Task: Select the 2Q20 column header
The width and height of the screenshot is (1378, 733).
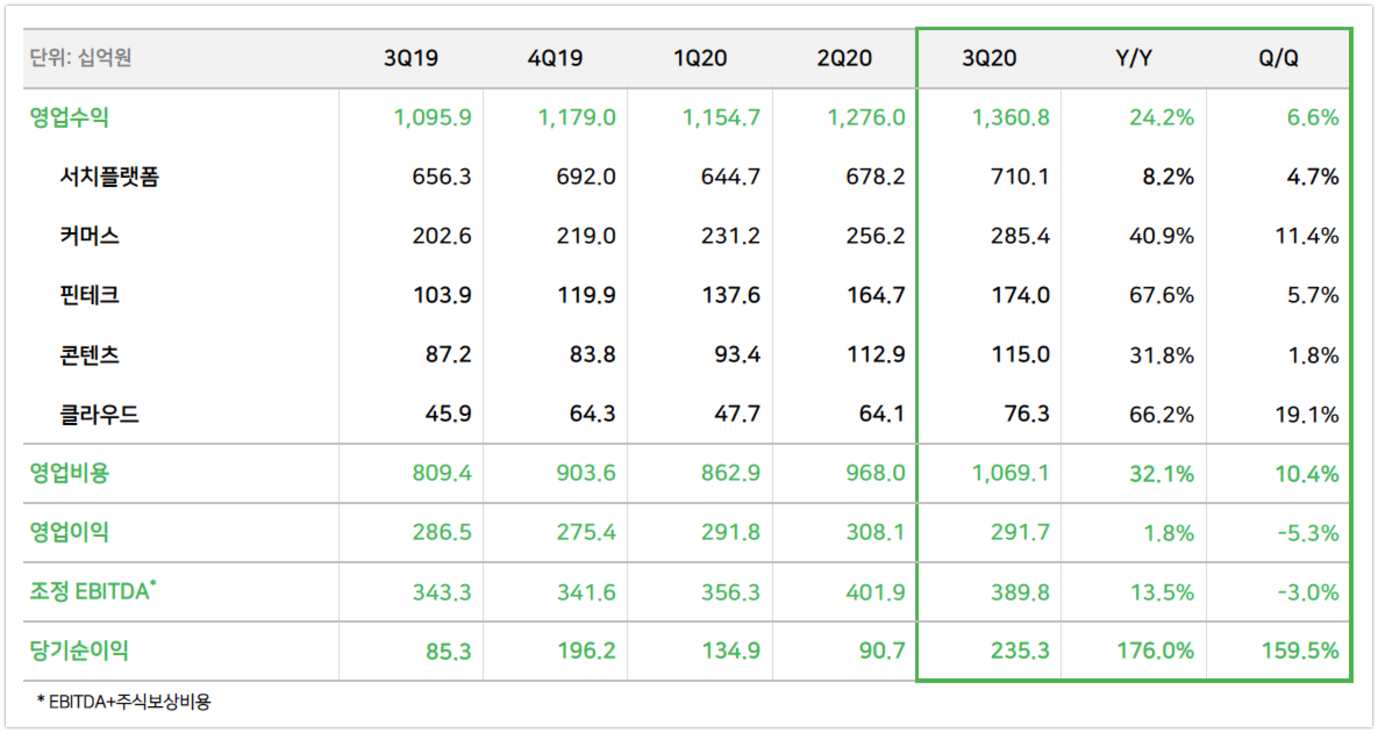Action: click(x=844, y=58)
